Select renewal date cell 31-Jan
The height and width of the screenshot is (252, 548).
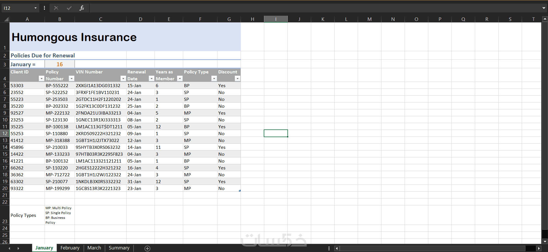pos(141,181)
